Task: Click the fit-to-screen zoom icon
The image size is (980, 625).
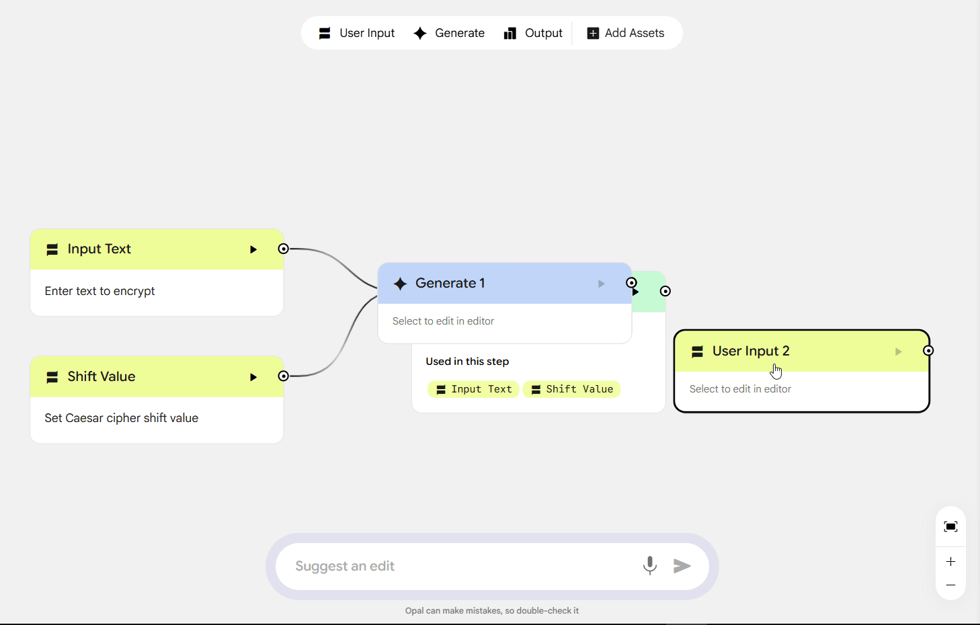Action: (x=950, y=526)
